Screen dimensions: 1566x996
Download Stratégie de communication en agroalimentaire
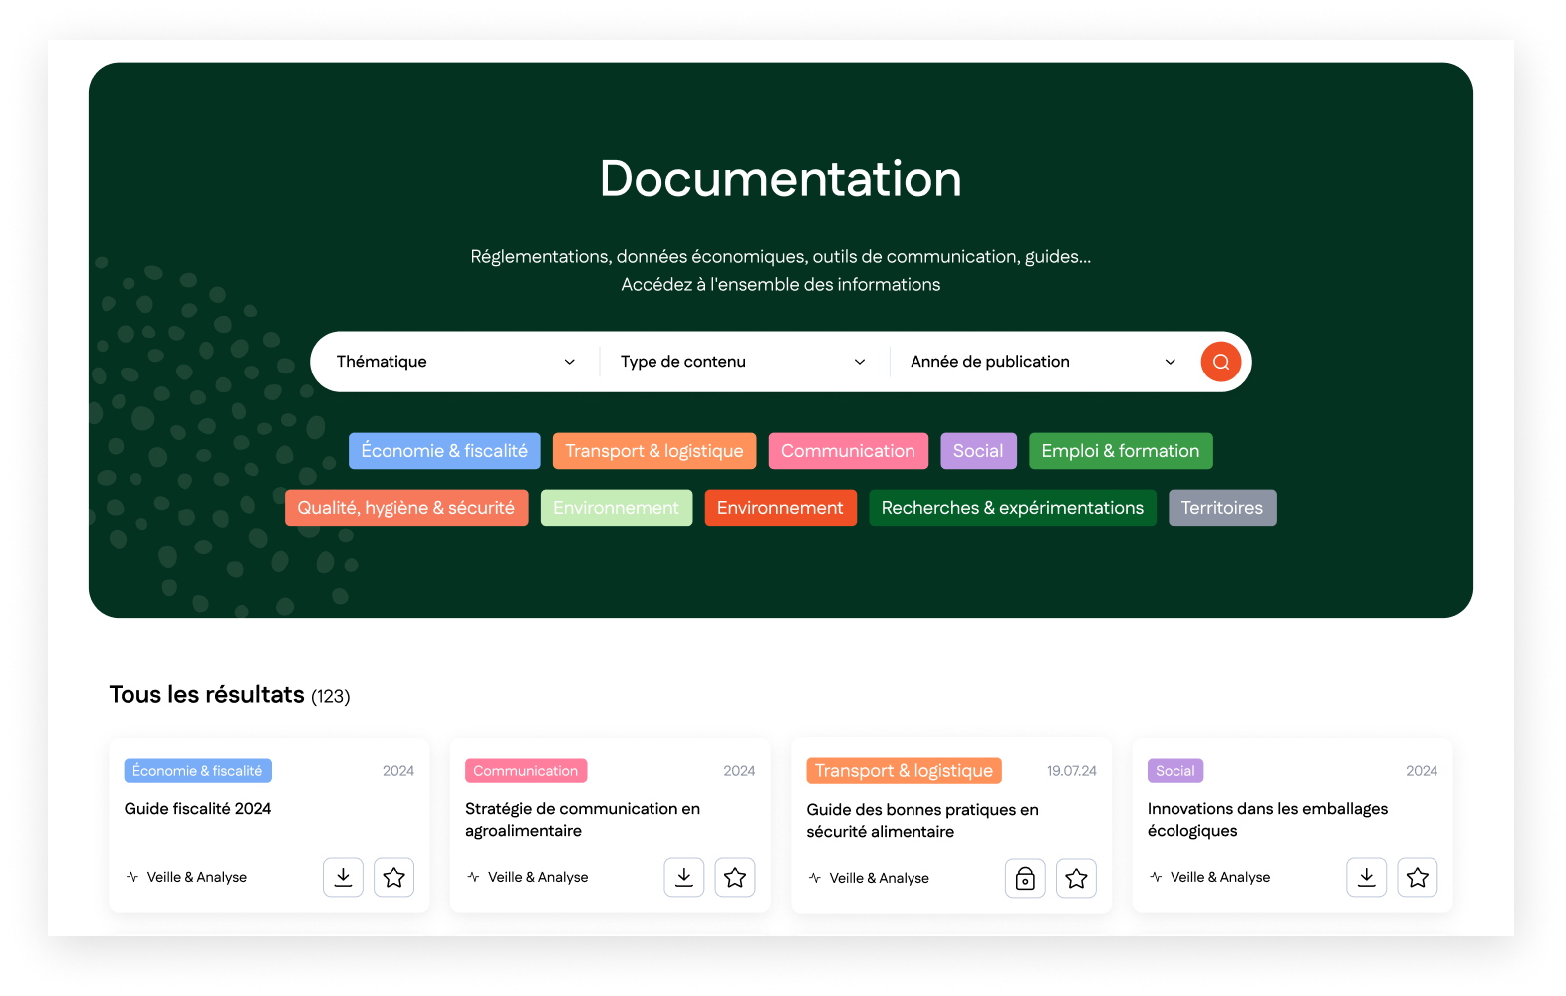pos(683,877)
